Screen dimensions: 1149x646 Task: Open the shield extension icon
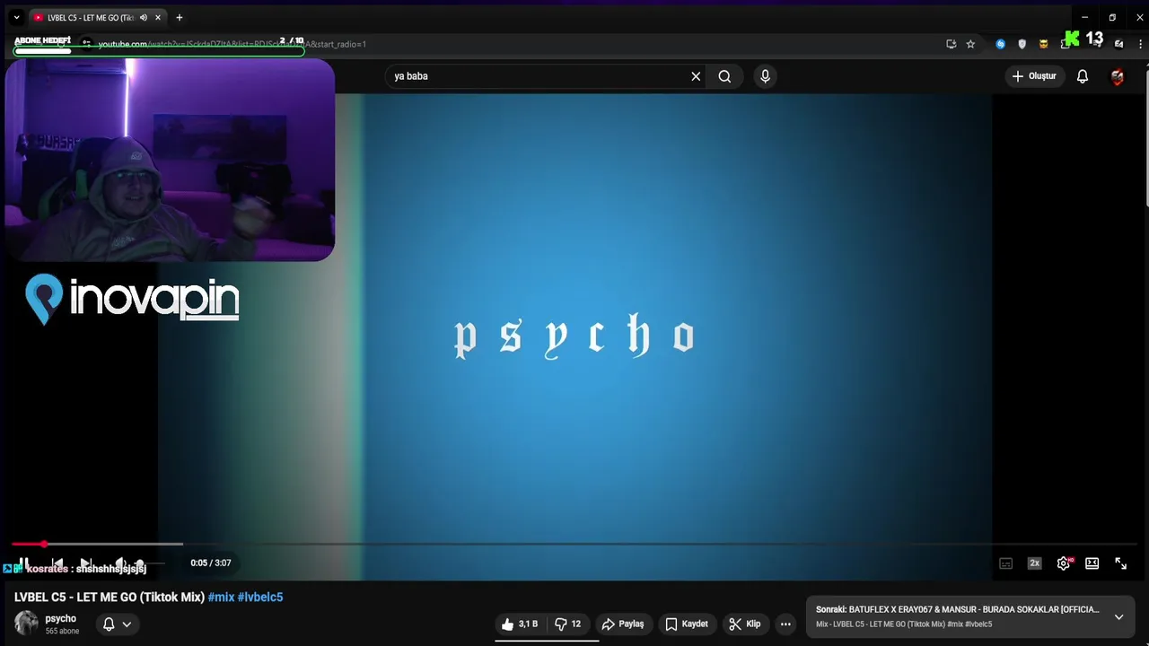1022,44
